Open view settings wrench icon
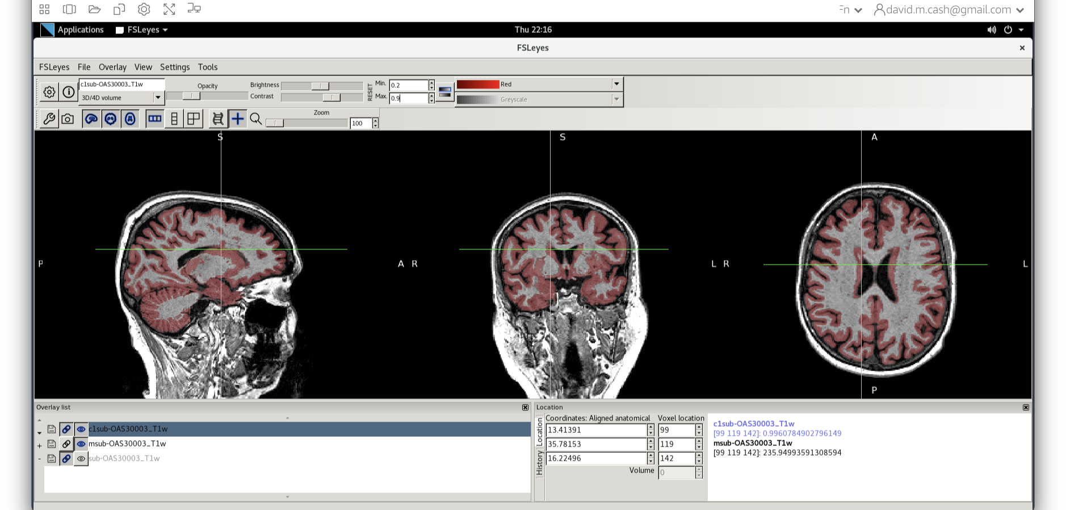 pos(49,119)
